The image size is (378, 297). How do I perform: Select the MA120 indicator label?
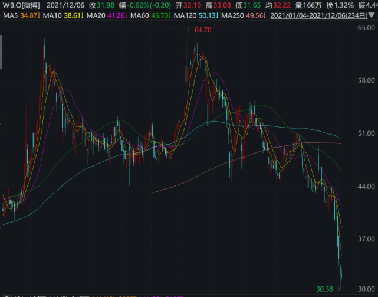click(185, 16)
